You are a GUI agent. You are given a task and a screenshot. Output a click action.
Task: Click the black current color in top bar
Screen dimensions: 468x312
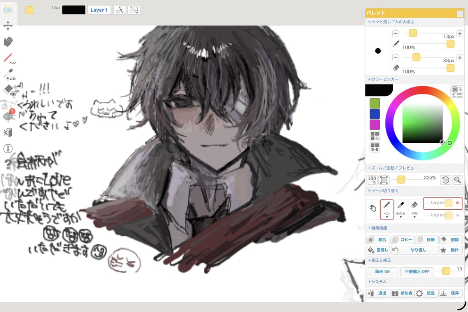coord(74,10)
